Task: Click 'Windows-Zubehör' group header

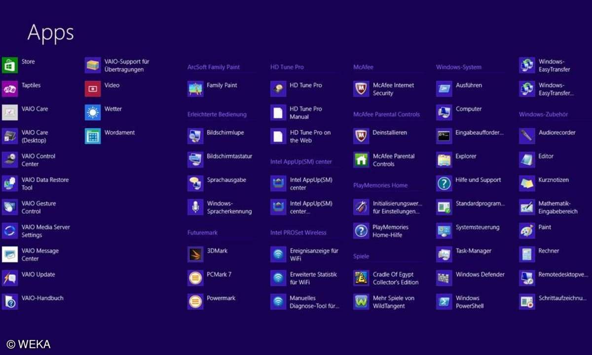Action: click(543, 114)
